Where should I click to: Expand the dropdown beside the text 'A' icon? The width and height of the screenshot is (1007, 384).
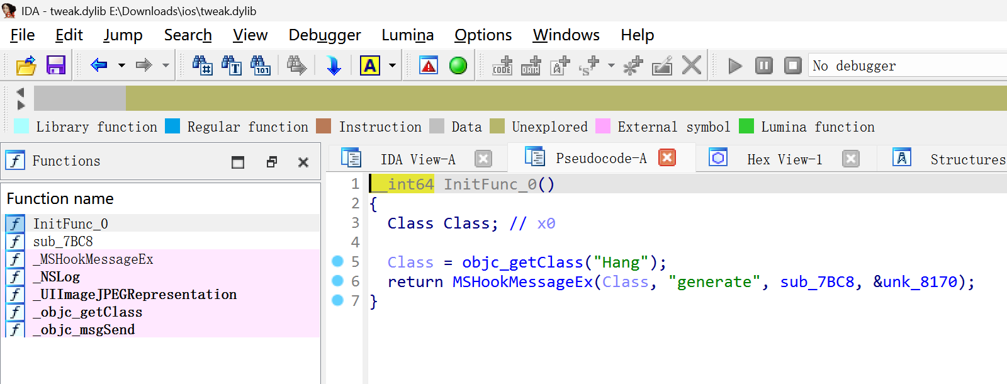[x=392, y=65]
